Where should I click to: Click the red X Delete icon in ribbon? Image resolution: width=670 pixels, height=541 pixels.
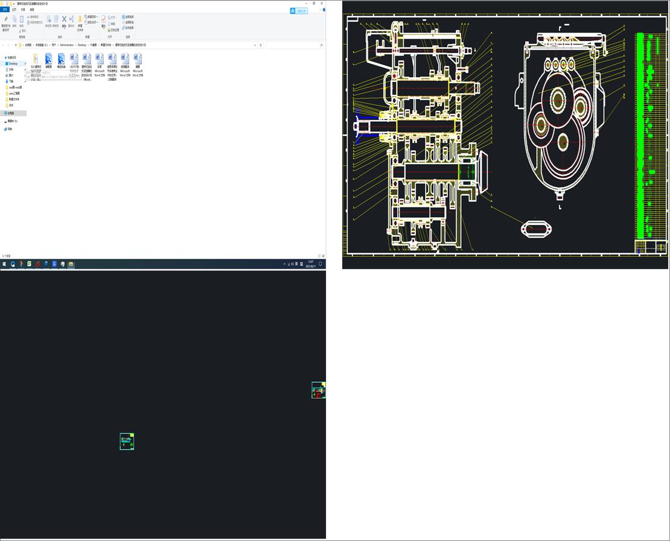pos(64,19)
